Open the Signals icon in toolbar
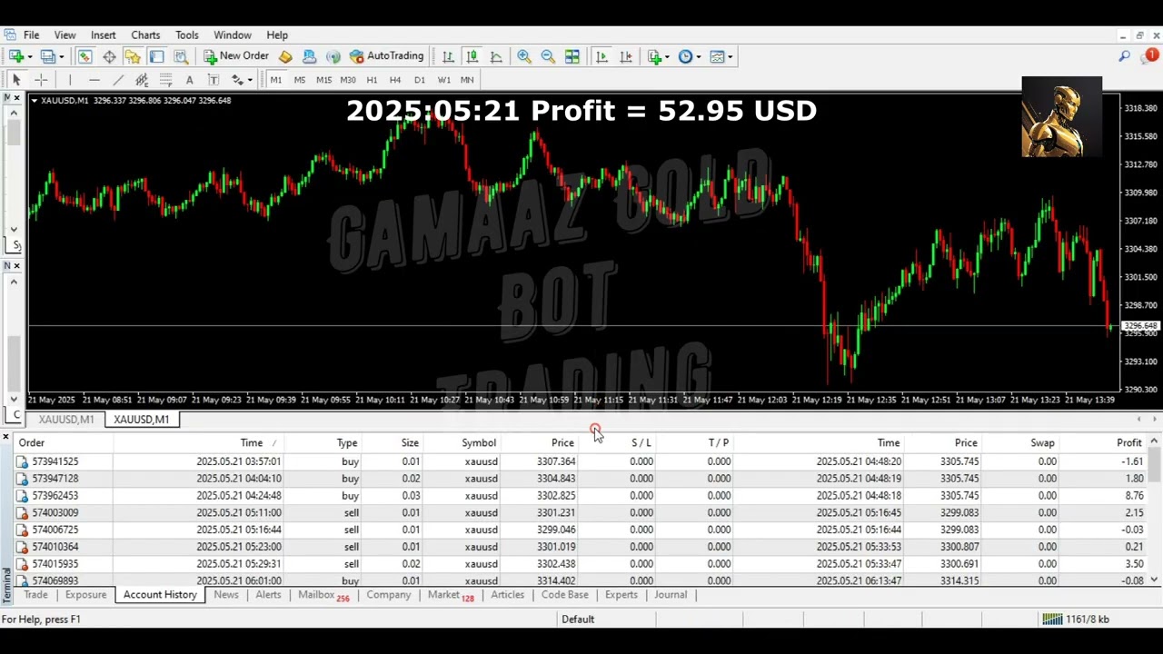Screen dimensions: 1163x654 pos(333,56)
